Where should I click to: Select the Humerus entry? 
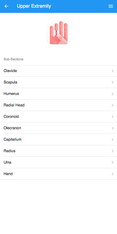point(58,94)
